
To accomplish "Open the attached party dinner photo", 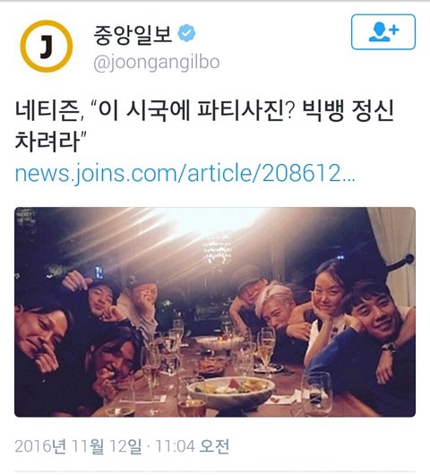I will 215,312.
